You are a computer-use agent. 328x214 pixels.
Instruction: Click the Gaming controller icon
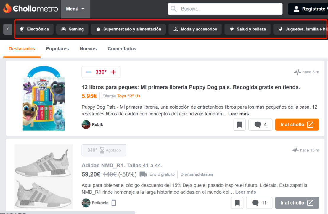pyautogui.click(x=63, y=29)
